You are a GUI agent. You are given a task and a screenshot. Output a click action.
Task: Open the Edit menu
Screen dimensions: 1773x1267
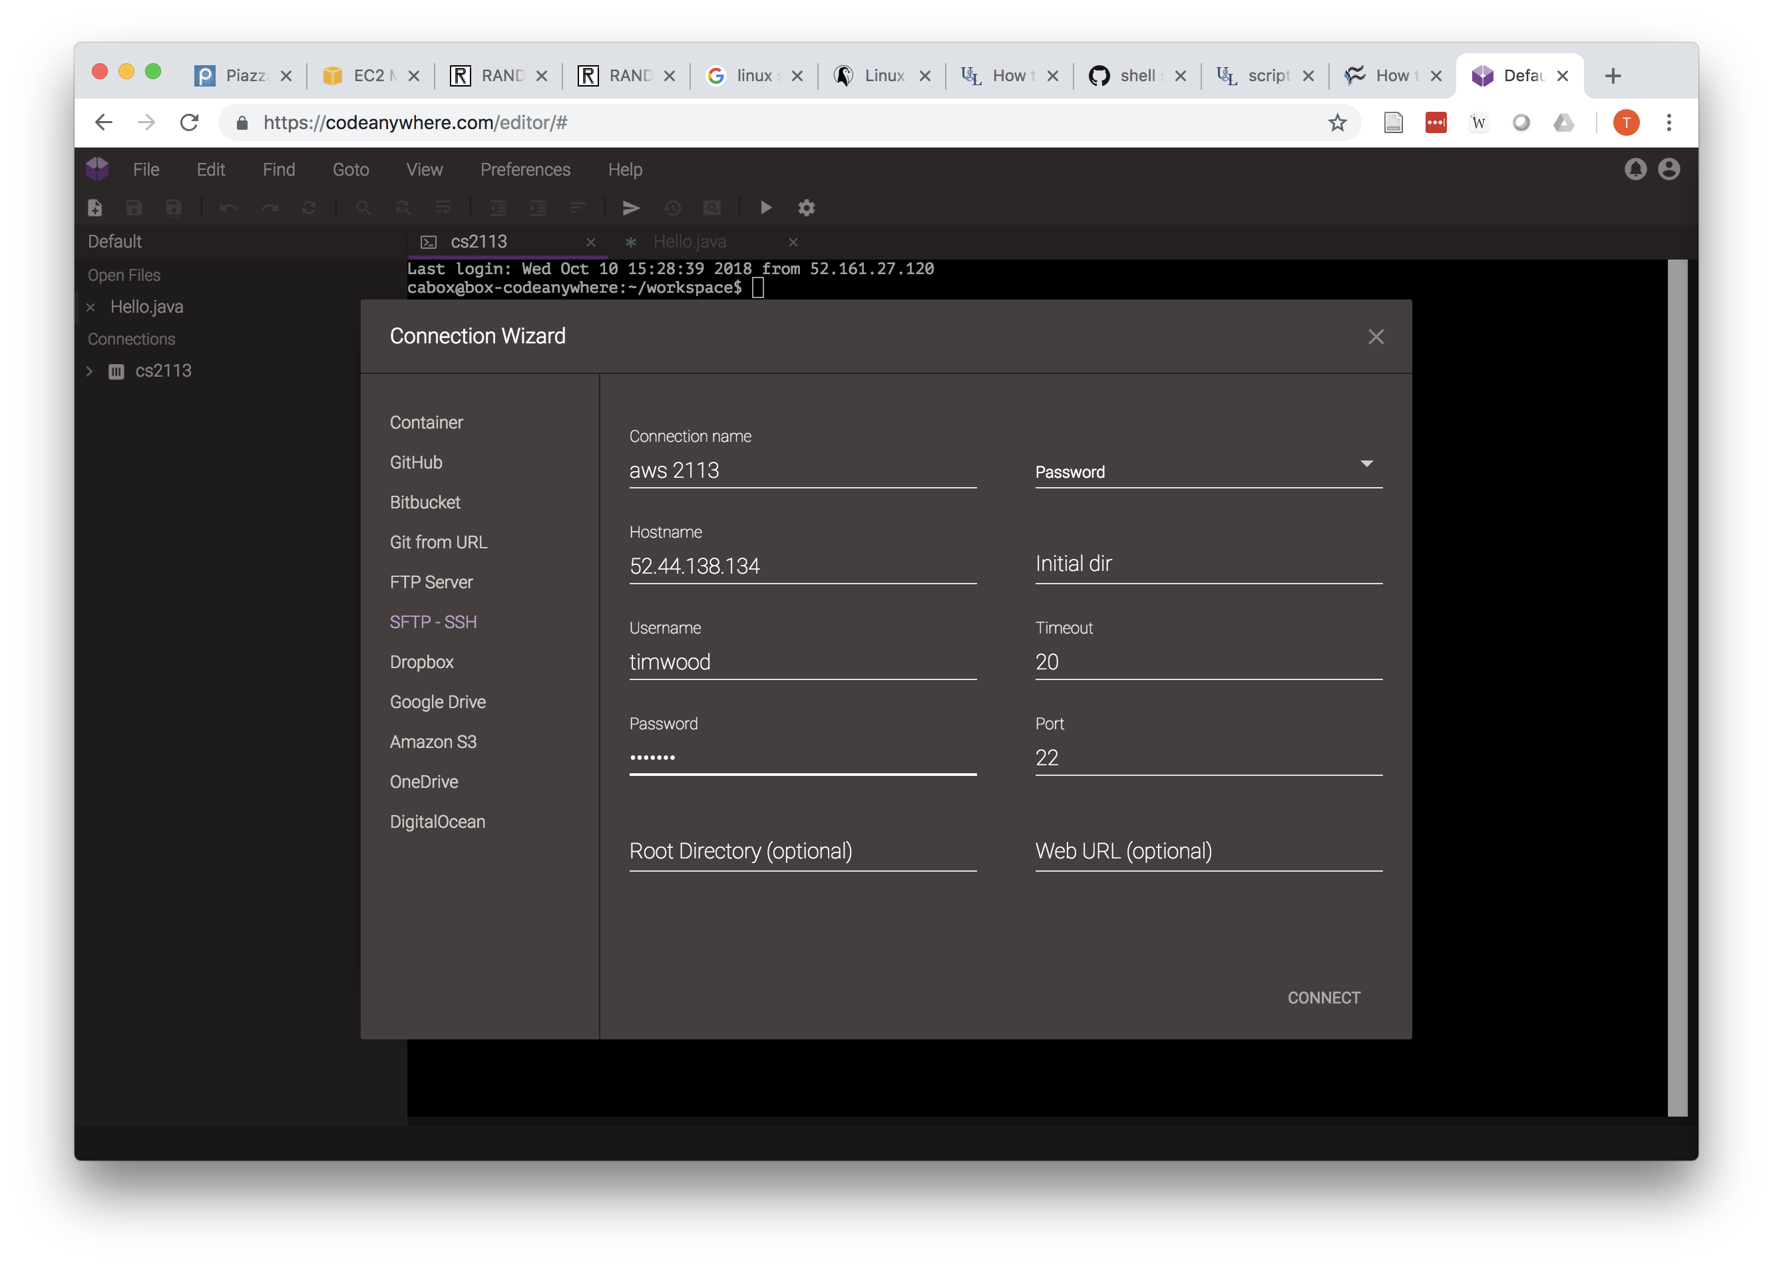pyautogui.click(x=211, y=169)
